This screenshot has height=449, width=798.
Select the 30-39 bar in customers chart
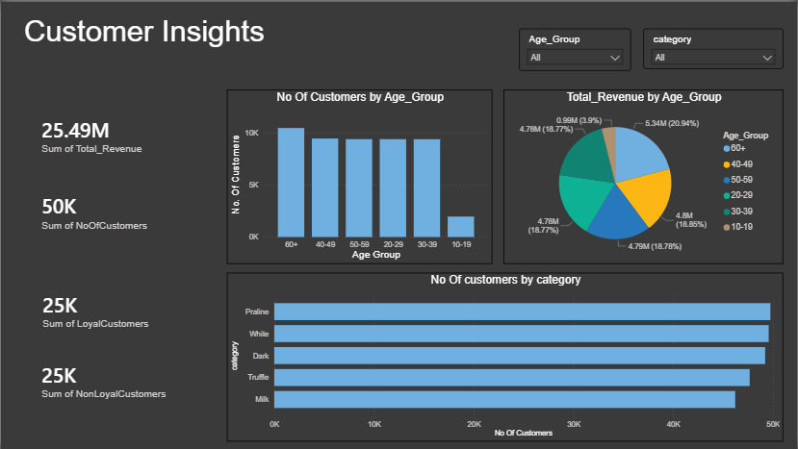(x=427, y=188)
